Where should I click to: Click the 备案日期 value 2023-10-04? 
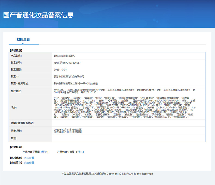pos(60,70)
